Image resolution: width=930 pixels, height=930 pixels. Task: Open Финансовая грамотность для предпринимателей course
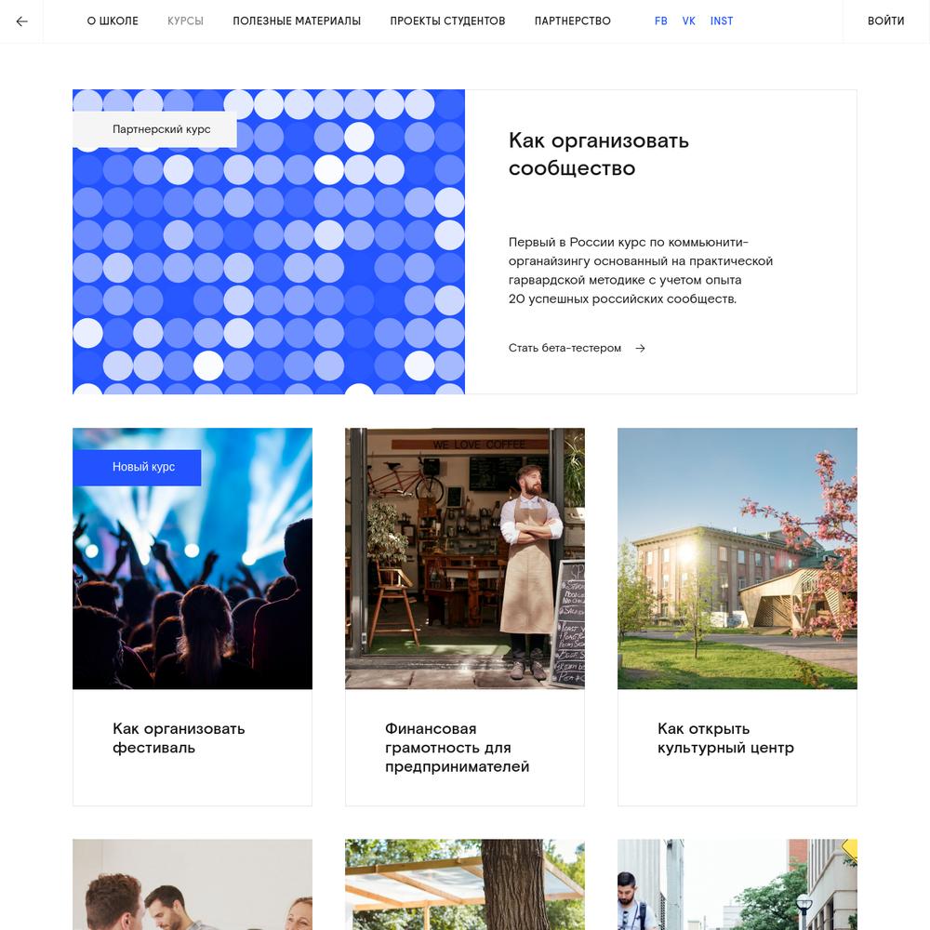457,748
